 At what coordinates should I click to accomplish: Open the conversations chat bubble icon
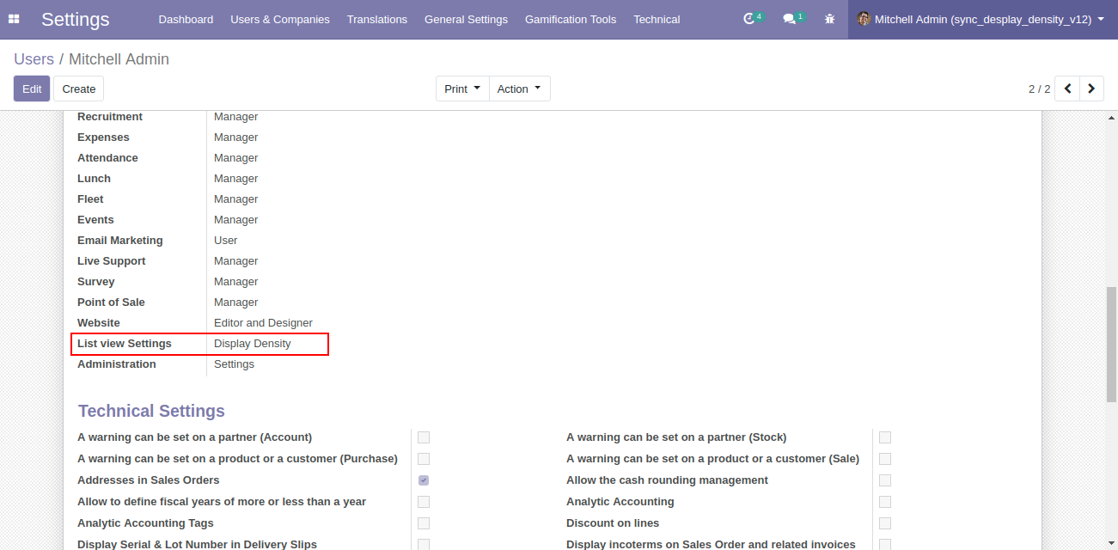tap(793, 18)
